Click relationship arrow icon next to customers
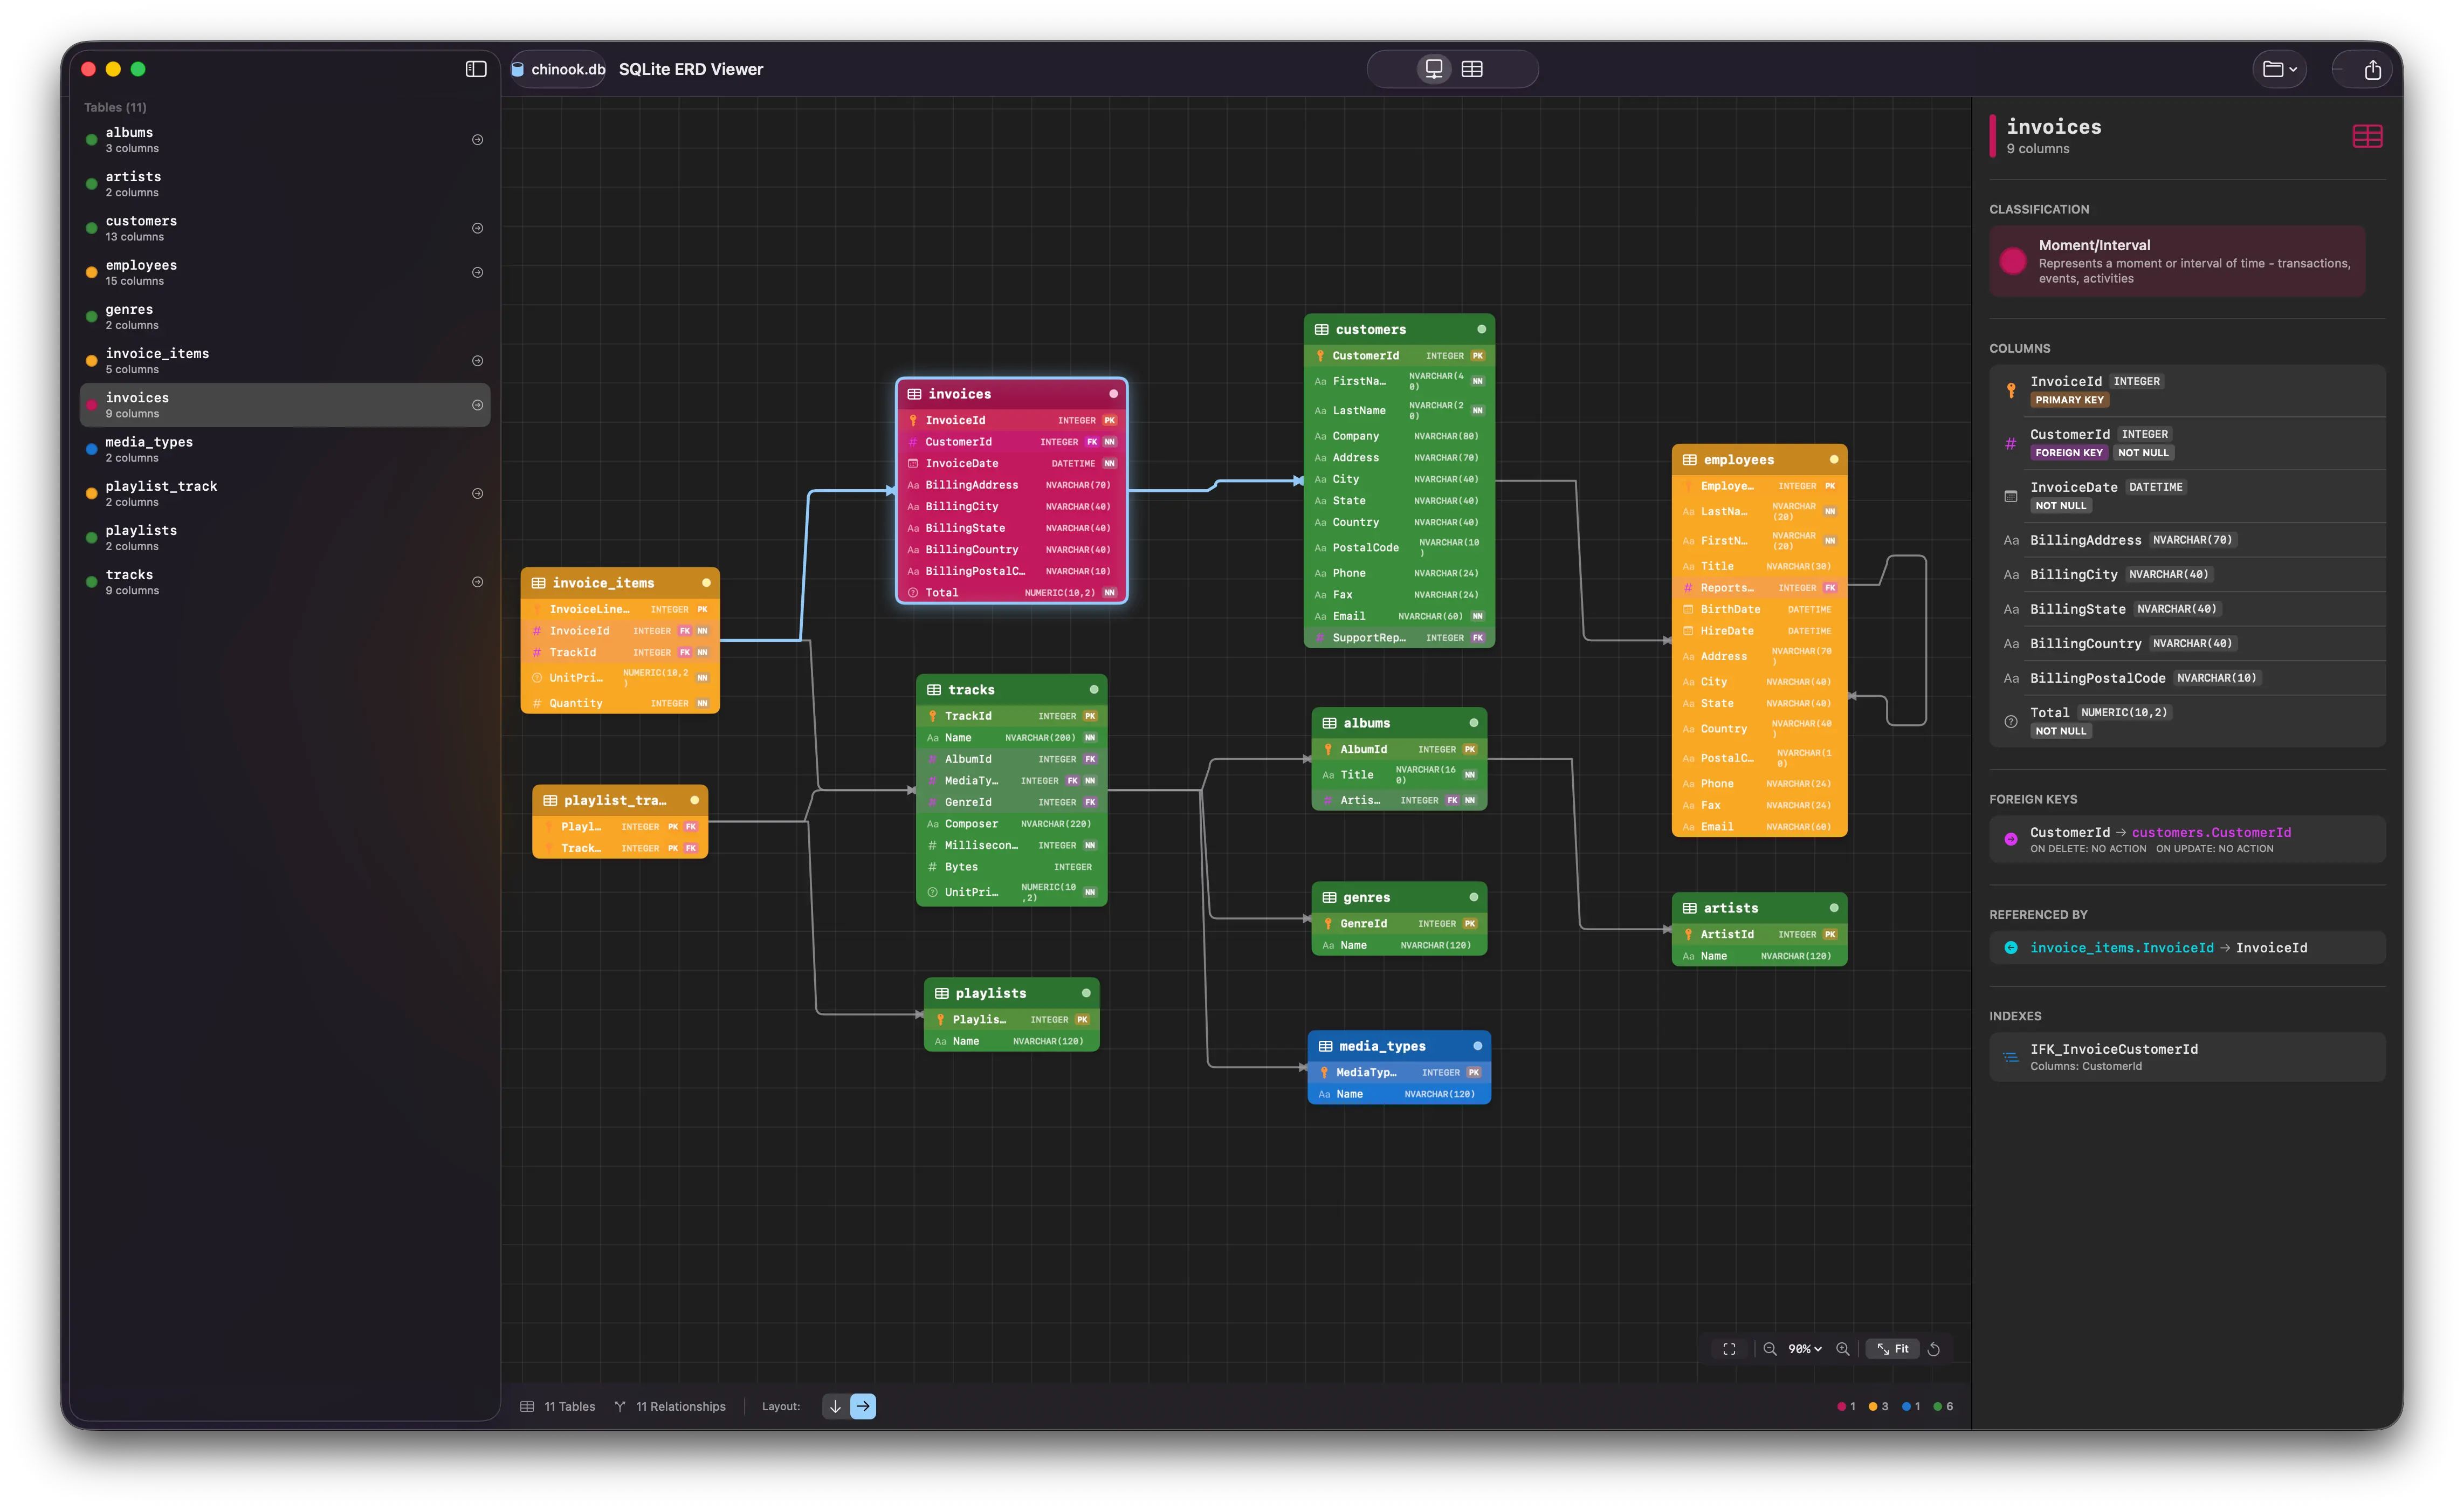 [478, 228]
